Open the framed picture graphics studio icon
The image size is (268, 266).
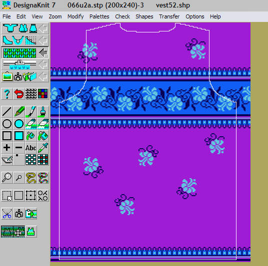coord(7,76)
